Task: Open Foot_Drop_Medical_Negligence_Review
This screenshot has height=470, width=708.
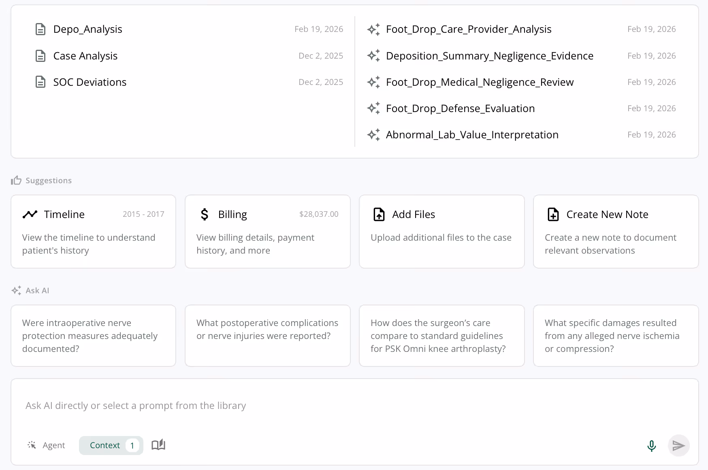Action: click(480, 82)
